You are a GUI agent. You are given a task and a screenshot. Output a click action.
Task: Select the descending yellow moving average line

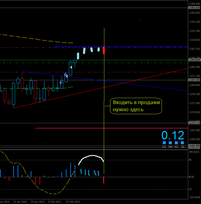coord(36,39)
